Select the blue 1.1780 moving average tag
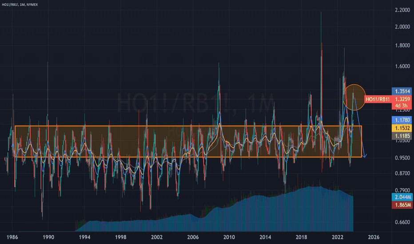This screenshot has height=244, width=414. [x=402, y=120]
